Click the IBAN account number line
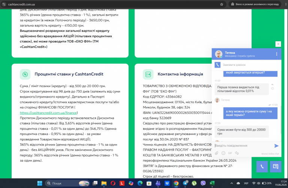Viewport: 288px width, 188px height. click(x=177, y=113)
